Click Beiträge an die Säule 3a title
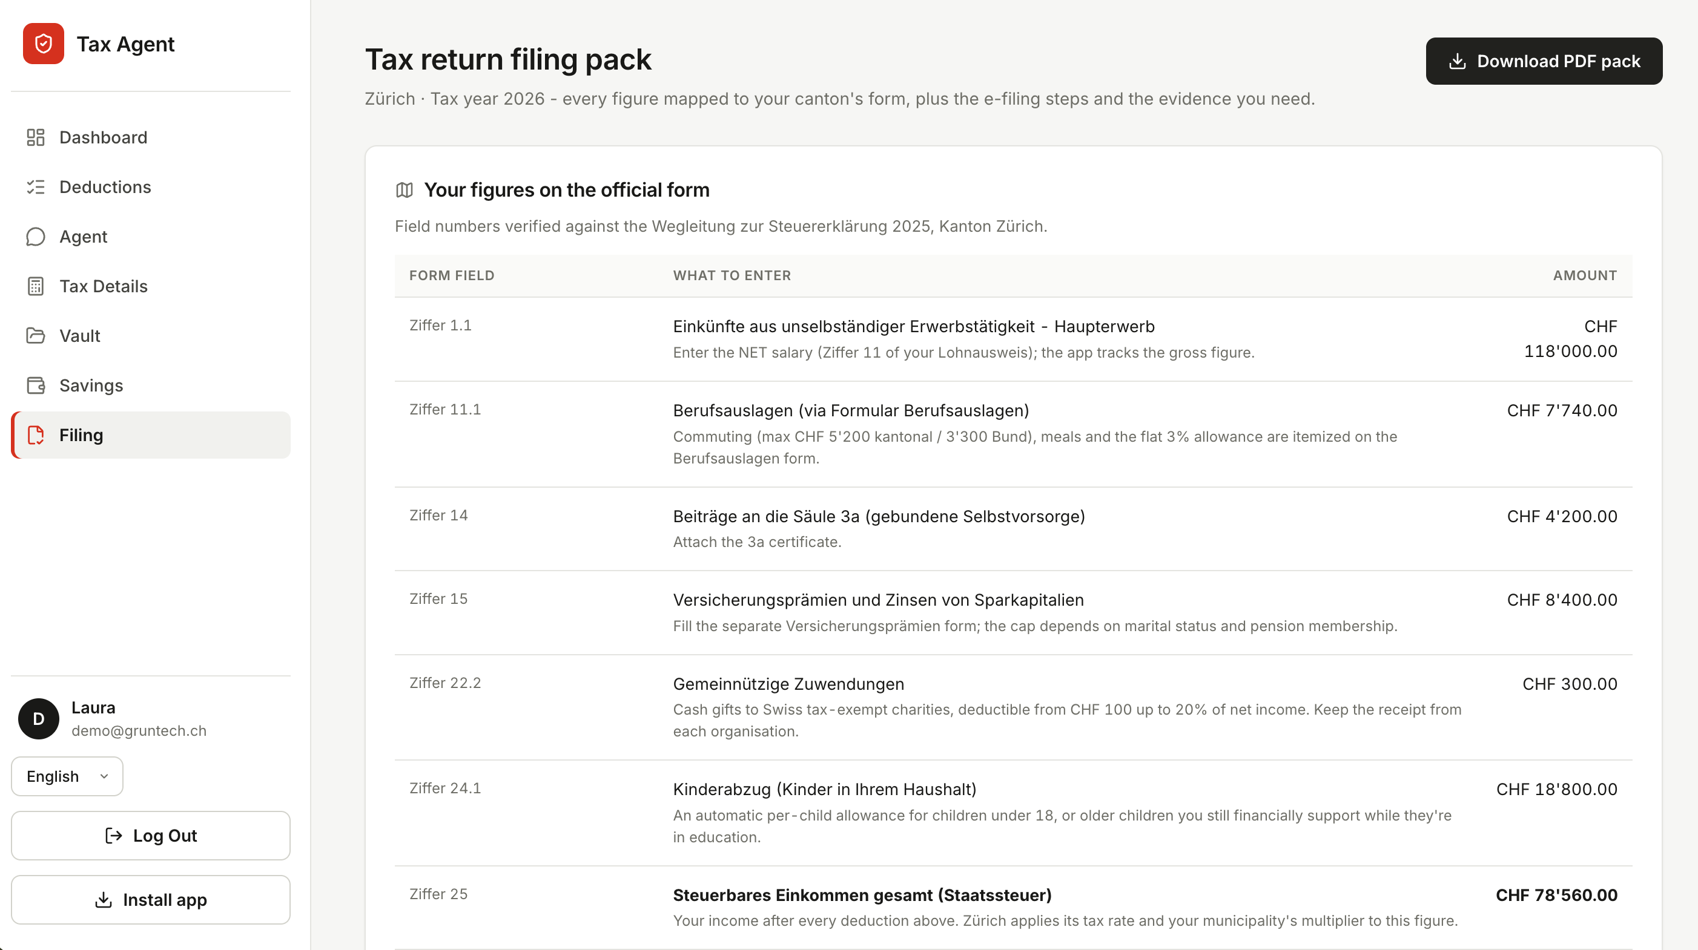The height and width of the screenshot is (950, 1698). click(x=879, y=517)
